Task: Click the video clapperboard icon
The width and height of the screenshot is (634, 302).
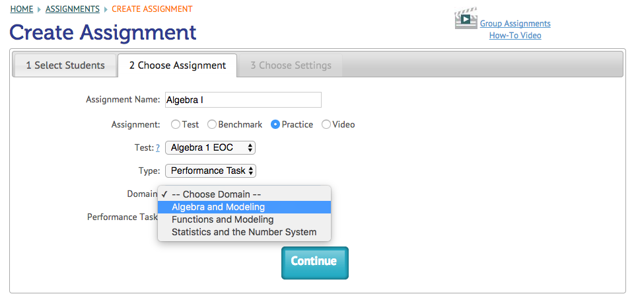Action: click(x=466, y=19)
